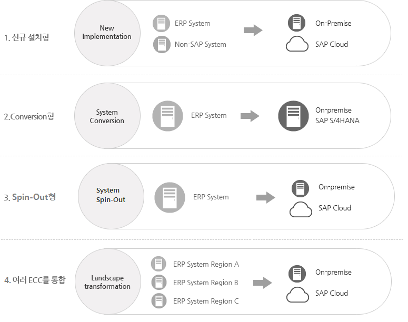Click the ERP System Region B server icon
408x322 pixels.
(x=158, y=283)
